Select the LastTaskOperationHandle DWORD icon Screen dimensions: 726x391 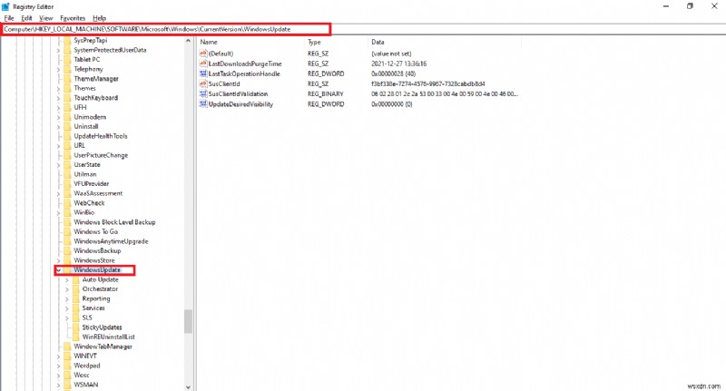click(202, 73)
